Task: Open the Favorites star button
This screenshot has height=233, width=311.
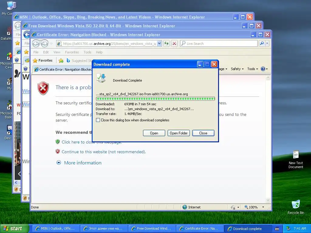Action: pos(43,60)
